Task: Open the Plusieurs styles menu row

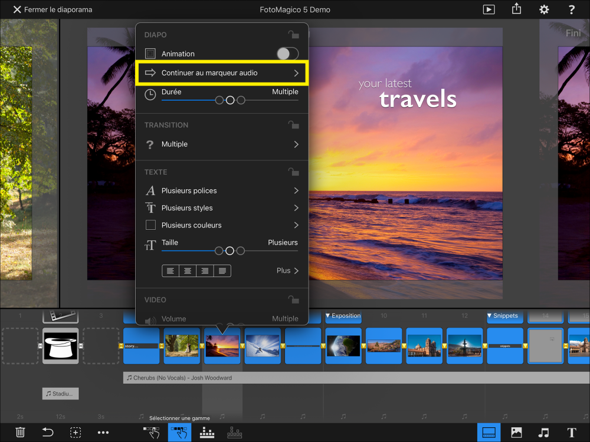Action: [x=221, y=208]
